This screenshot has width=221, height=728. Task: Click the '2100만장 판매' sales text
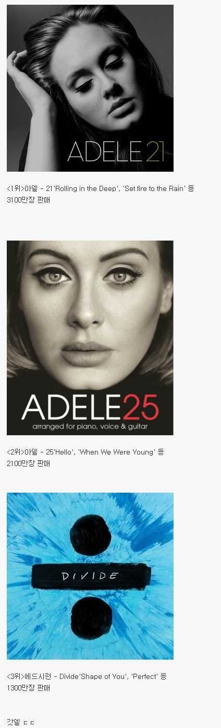(29, 463)
